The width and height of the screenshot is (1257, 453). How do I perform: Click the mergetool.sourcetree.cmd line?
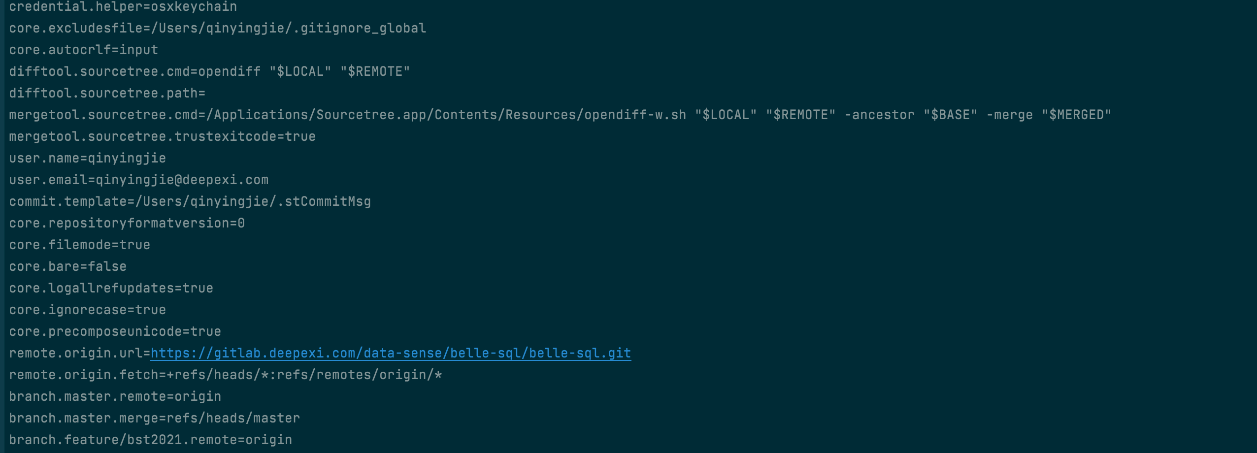click(x=560, y=115)
